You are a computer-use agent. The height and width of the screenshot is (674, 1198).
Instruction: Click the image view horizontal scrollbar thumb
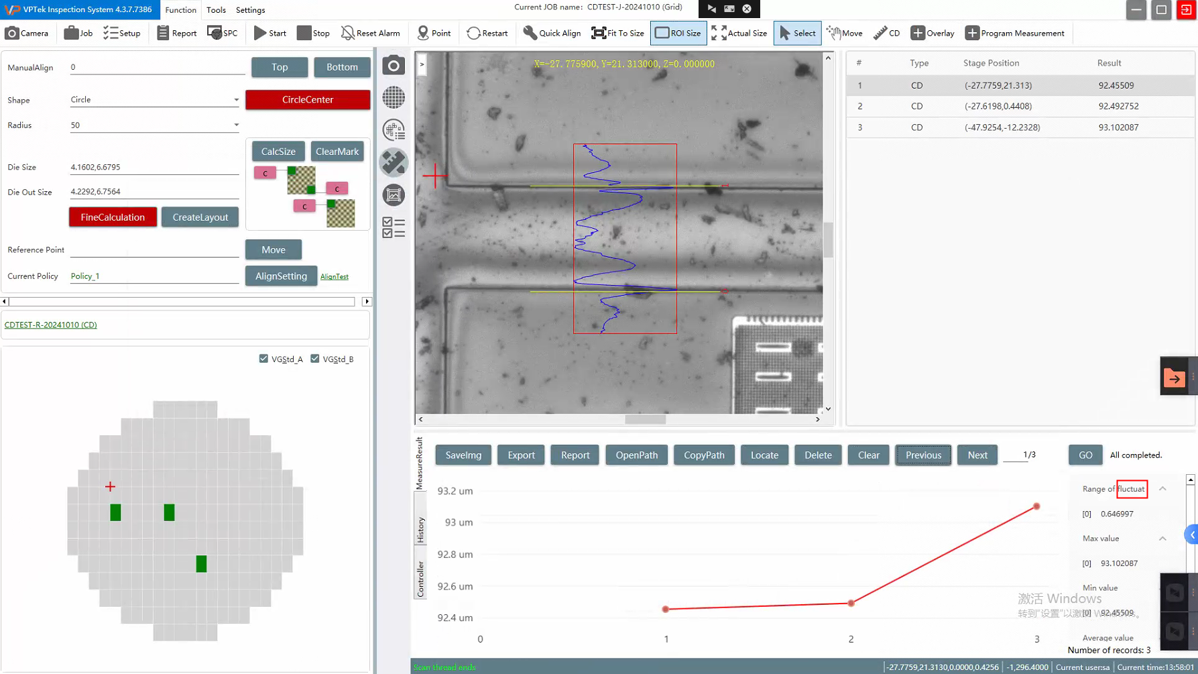(645, 419)
